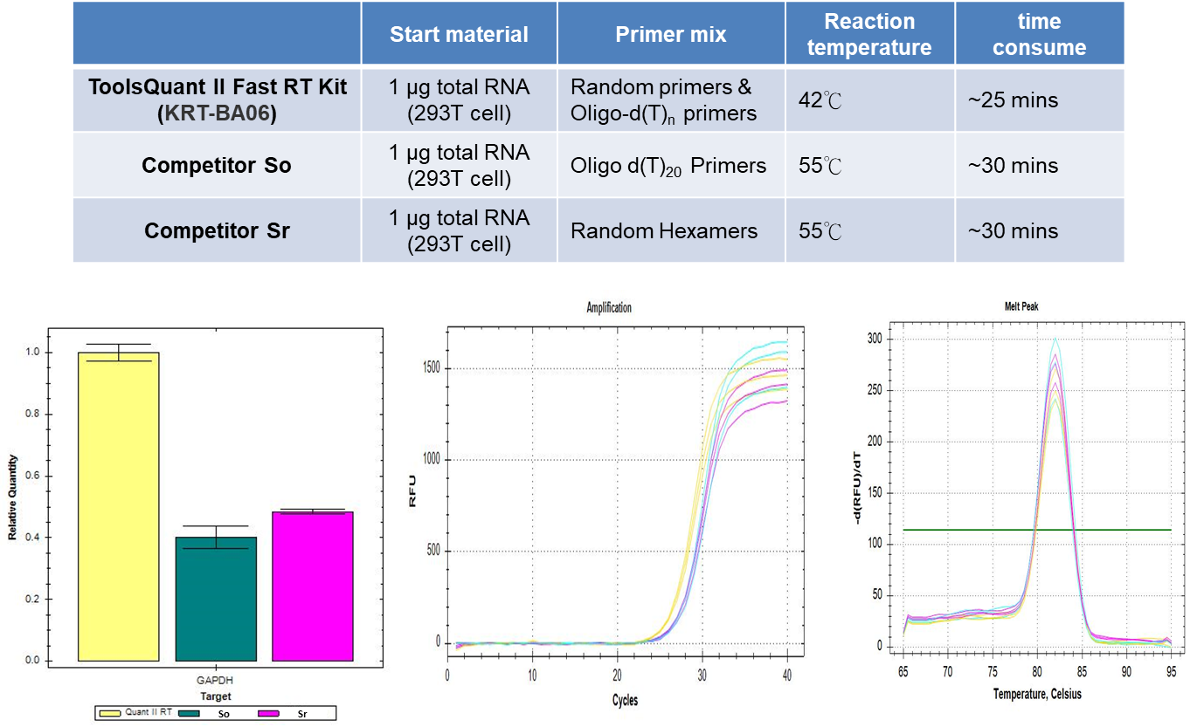Click the 'time consume' column header
The height and width of the screenshot is (727, 1197).
click(1039, 34)
